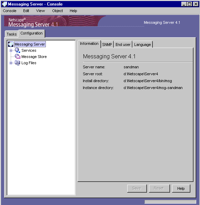Click the Messaging Server root node icon
The height and width of the screenshot is (205, 200).
pos(11,44)
